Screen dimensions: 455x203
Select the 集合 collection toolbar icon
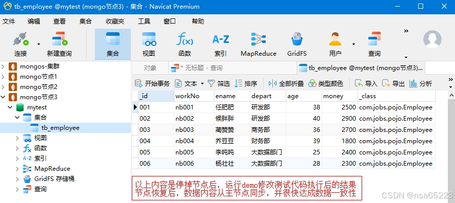[113, 44]
